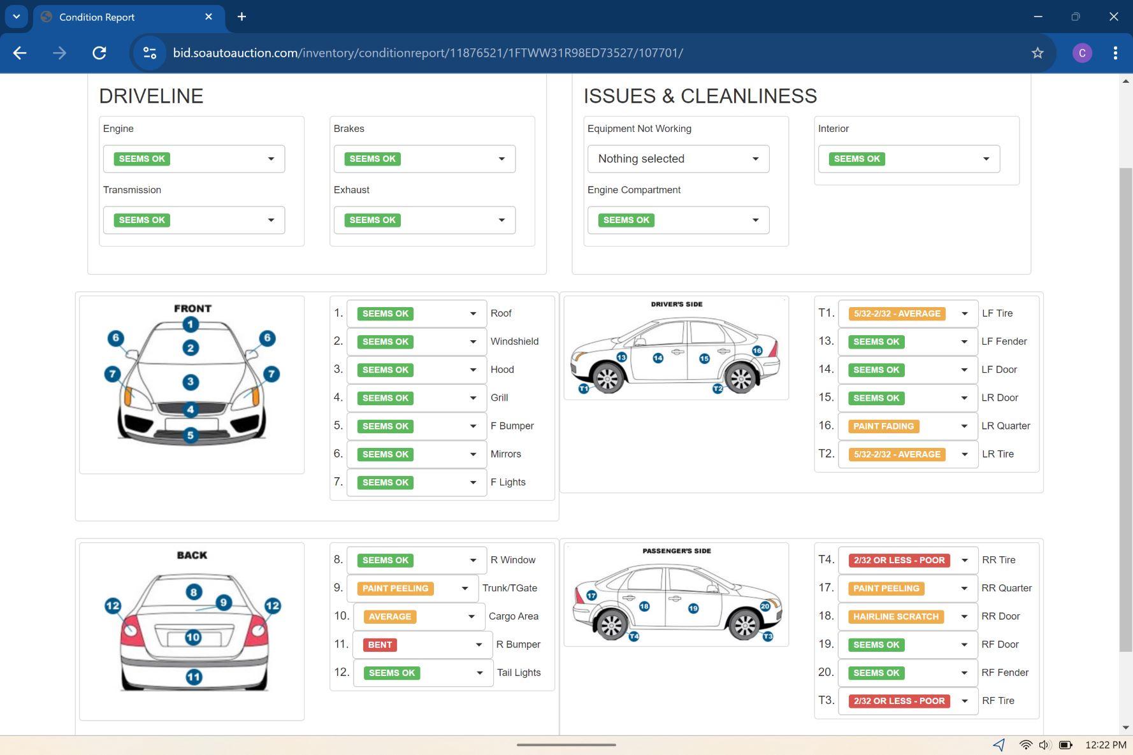Open the RF Door condition dropdown
This screenshot has width=1133, height=755.
pos(908,645)
